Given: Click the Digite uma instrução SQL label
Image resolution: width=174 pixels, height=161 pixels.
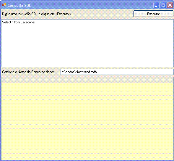Looking at the screenshot, I should pos(37,14).
